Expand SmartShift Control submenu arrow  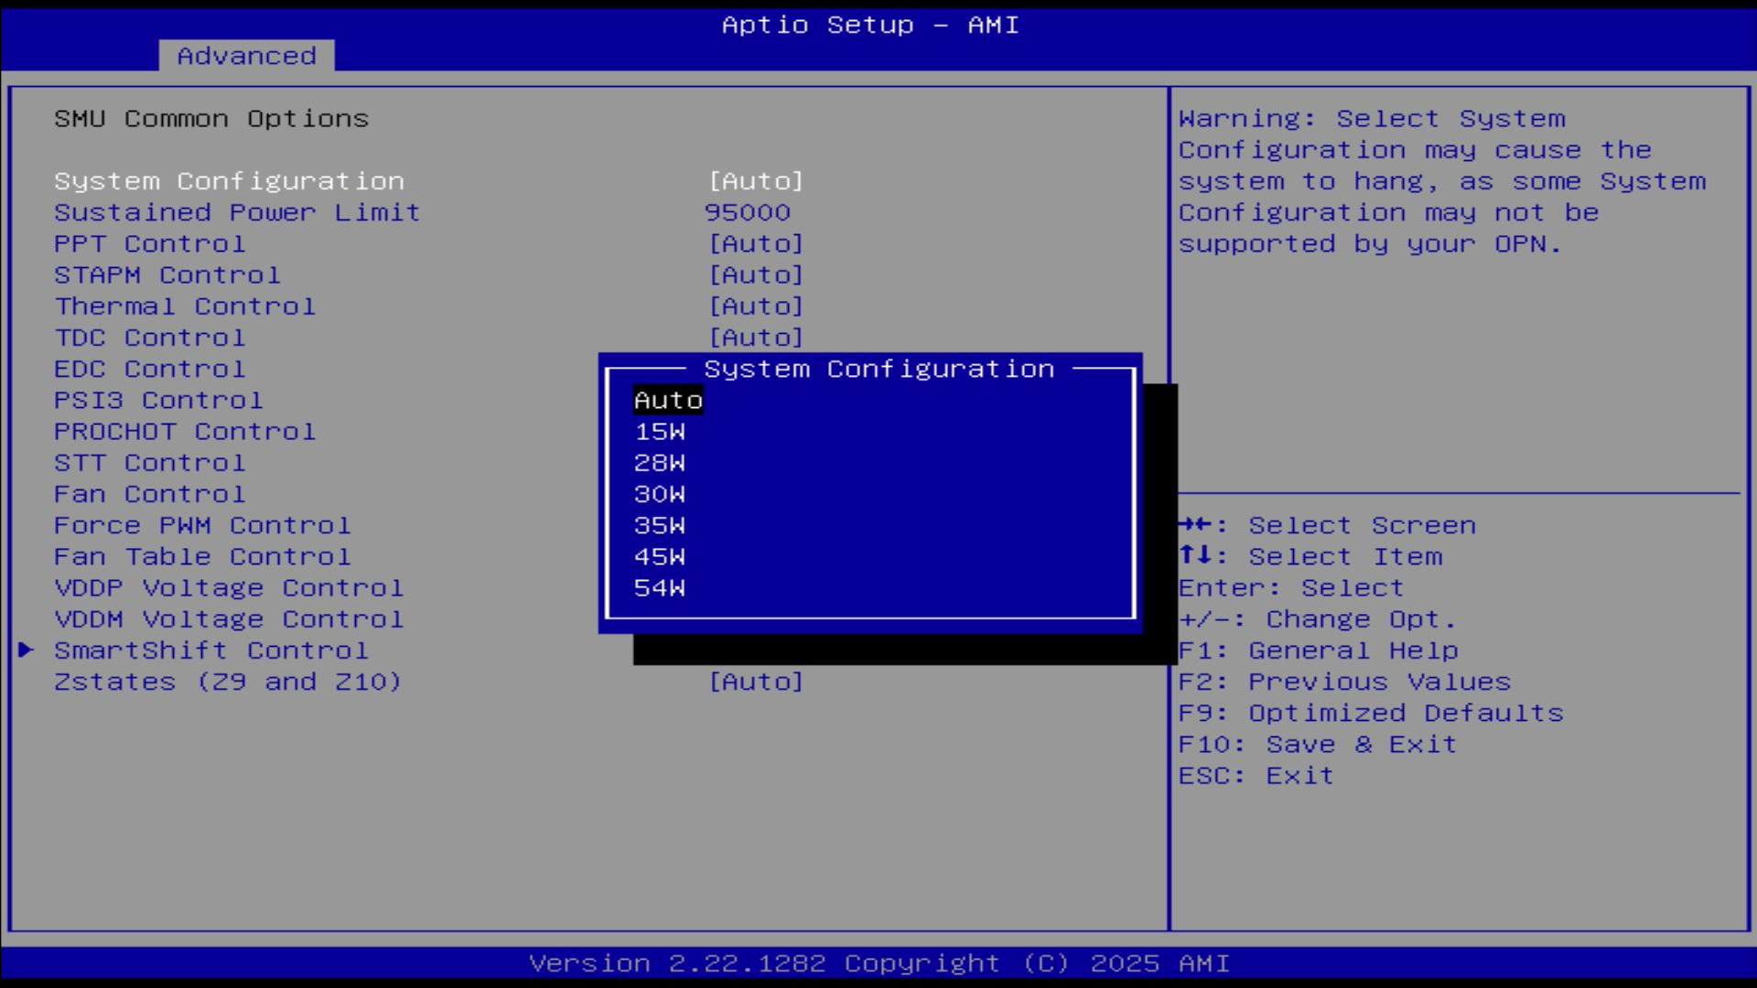26,650
